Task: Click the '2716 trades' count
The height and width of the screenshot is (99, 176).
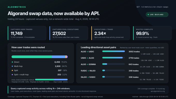Action: coord(134,58)
